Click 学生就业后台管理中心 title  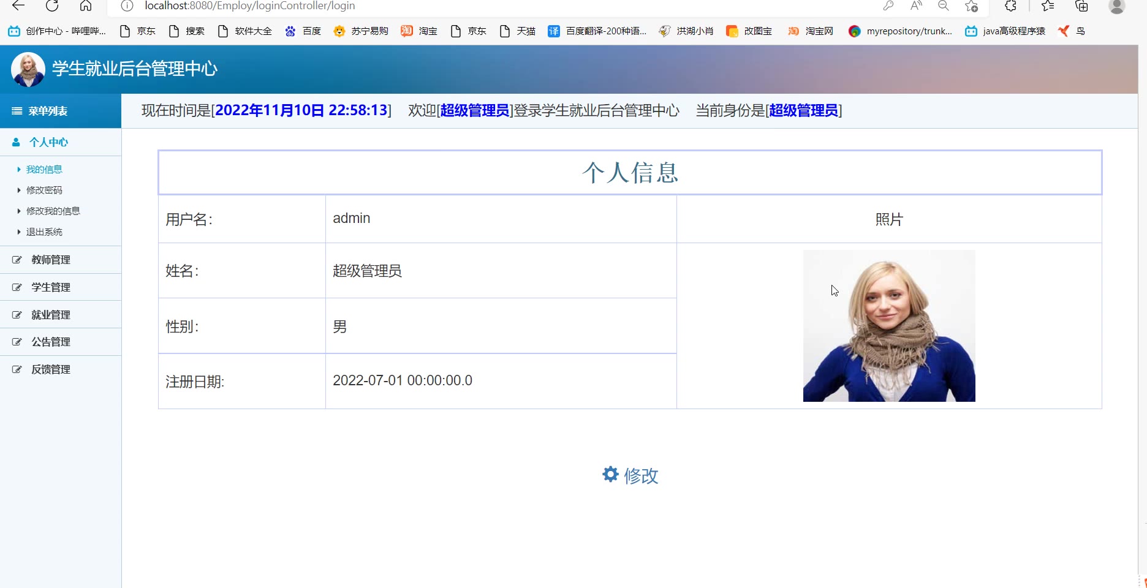pyautogui.click(x=135, y=69)
